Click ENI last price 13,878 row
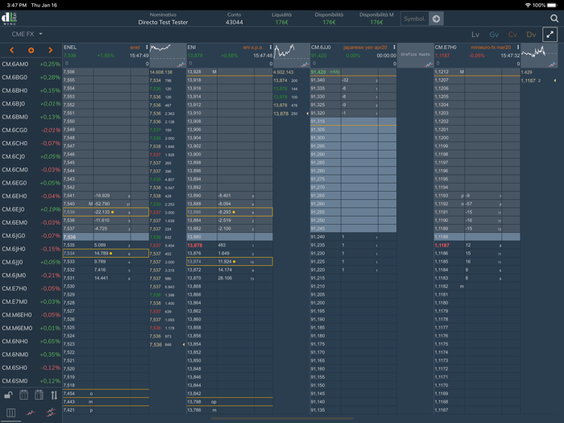This screenshot has width=564, height=423. (x=230, y=245)
